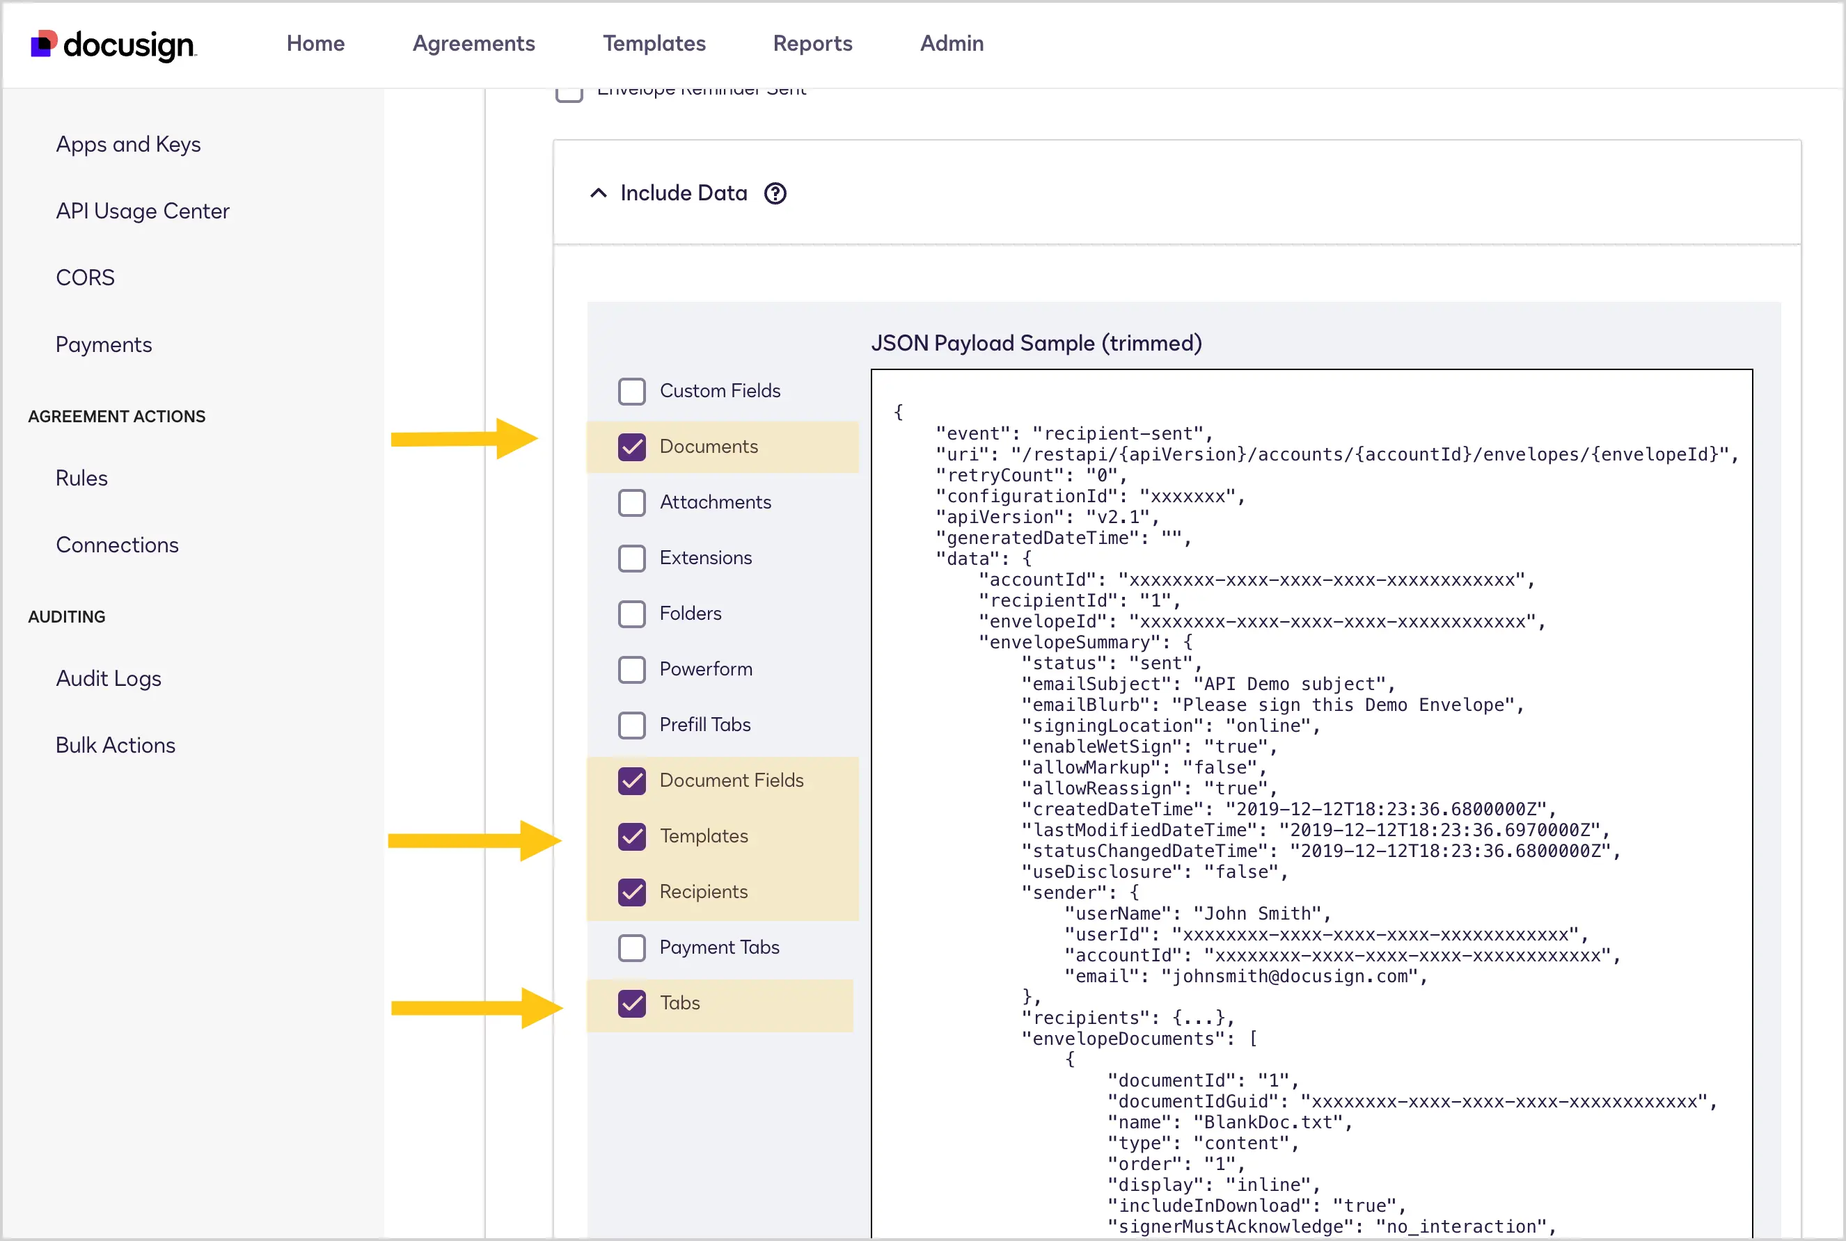
Task: Open the Admin section
Action: click(952, 44)
